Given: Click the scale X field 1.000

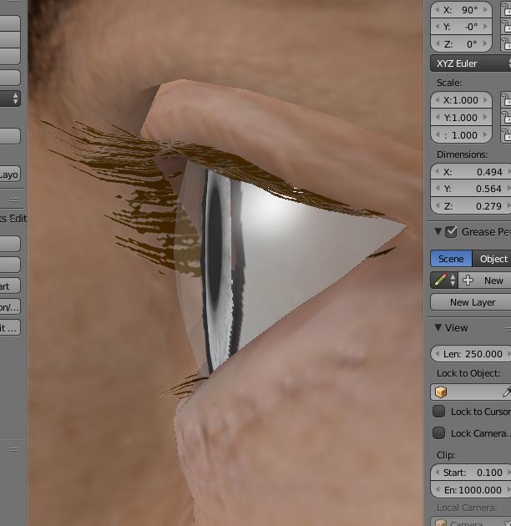Looking at the screenshot, I should coord(462,99).
